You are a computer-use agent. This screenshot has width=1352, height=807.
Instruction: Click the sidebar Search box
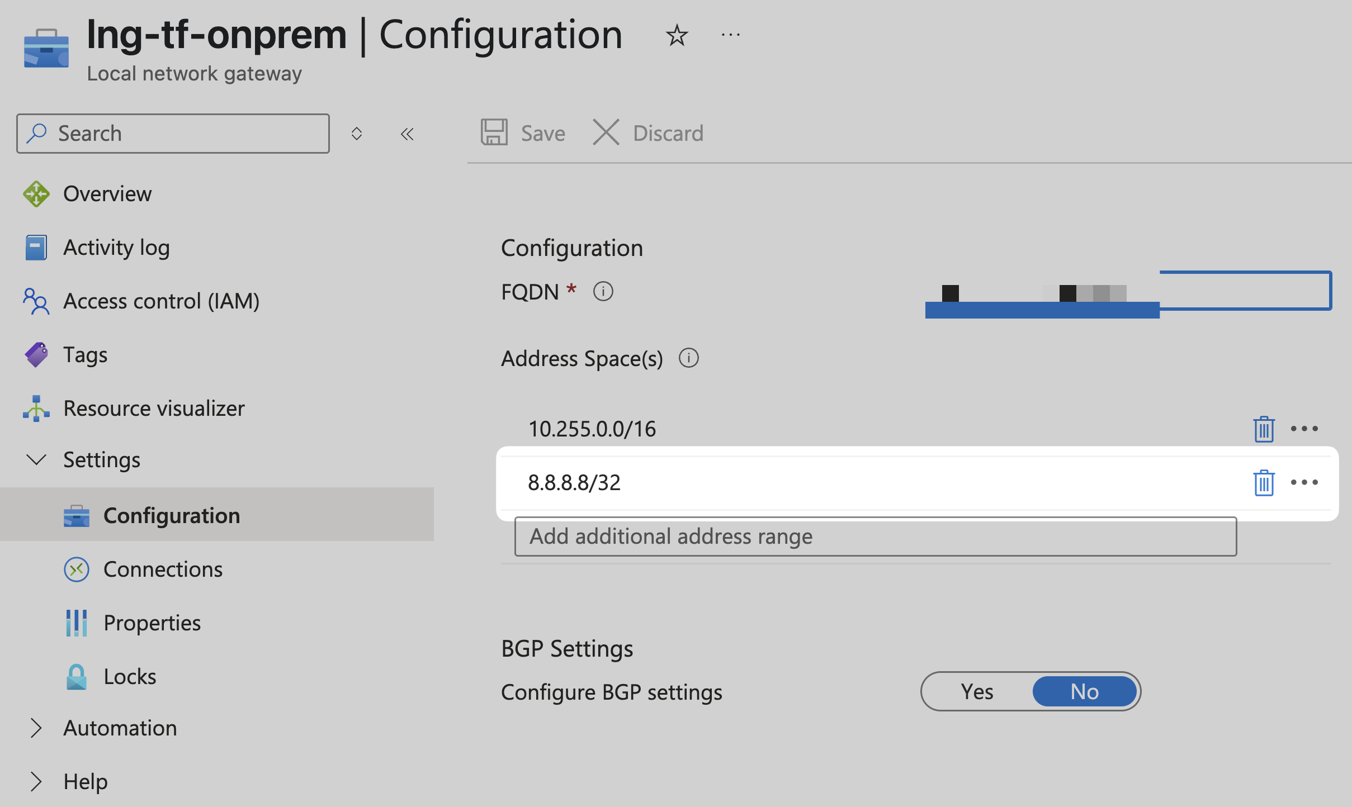pos(173,134)
